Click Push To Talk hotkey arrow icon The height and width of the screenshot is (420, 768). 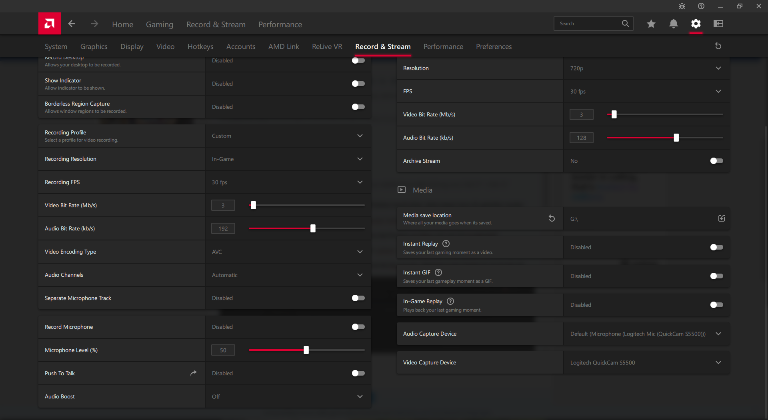pos(193,373)
